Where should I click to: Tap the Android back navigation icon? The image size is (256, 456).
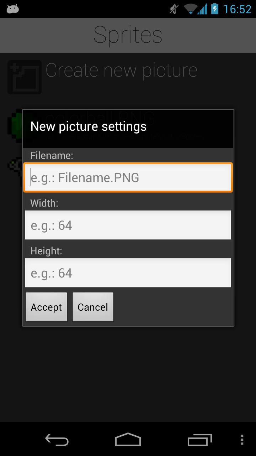point(57,440)
